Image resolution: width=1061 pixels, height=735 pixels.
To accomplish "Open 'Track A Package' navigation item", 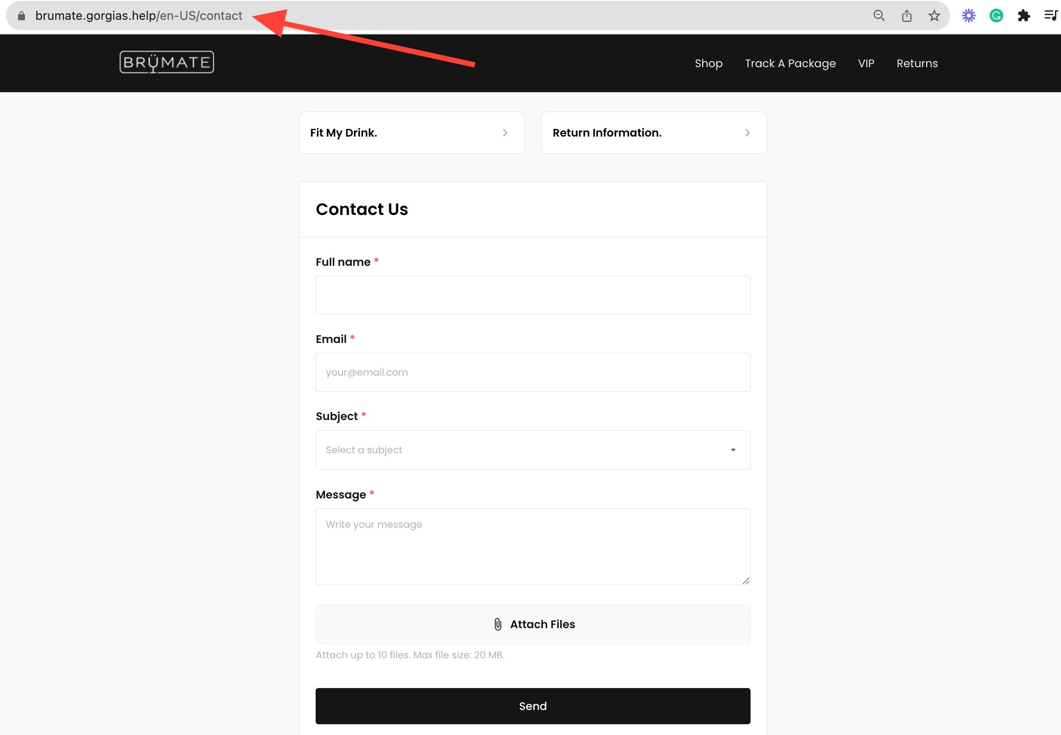I will (790, 63).
